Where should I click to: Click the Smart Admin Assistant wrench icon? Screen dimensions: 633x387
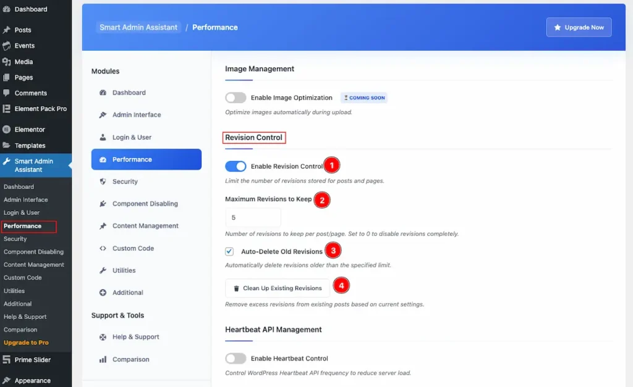pyautogui.click(x=6, y=161)
